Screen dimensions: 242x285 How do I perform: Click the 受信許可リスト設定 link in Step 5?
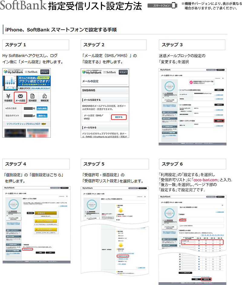(123, 256)
